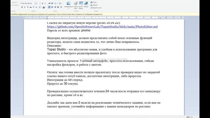
Task: Expand highlight color dropdown arrow
Action: tap(42, 7)
